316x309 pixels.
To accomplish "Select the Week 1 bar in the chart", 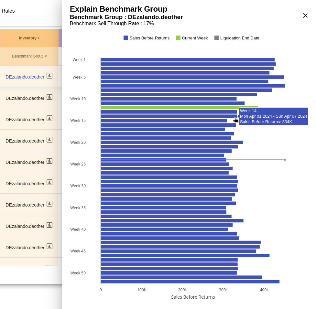I will coord(188,59).
